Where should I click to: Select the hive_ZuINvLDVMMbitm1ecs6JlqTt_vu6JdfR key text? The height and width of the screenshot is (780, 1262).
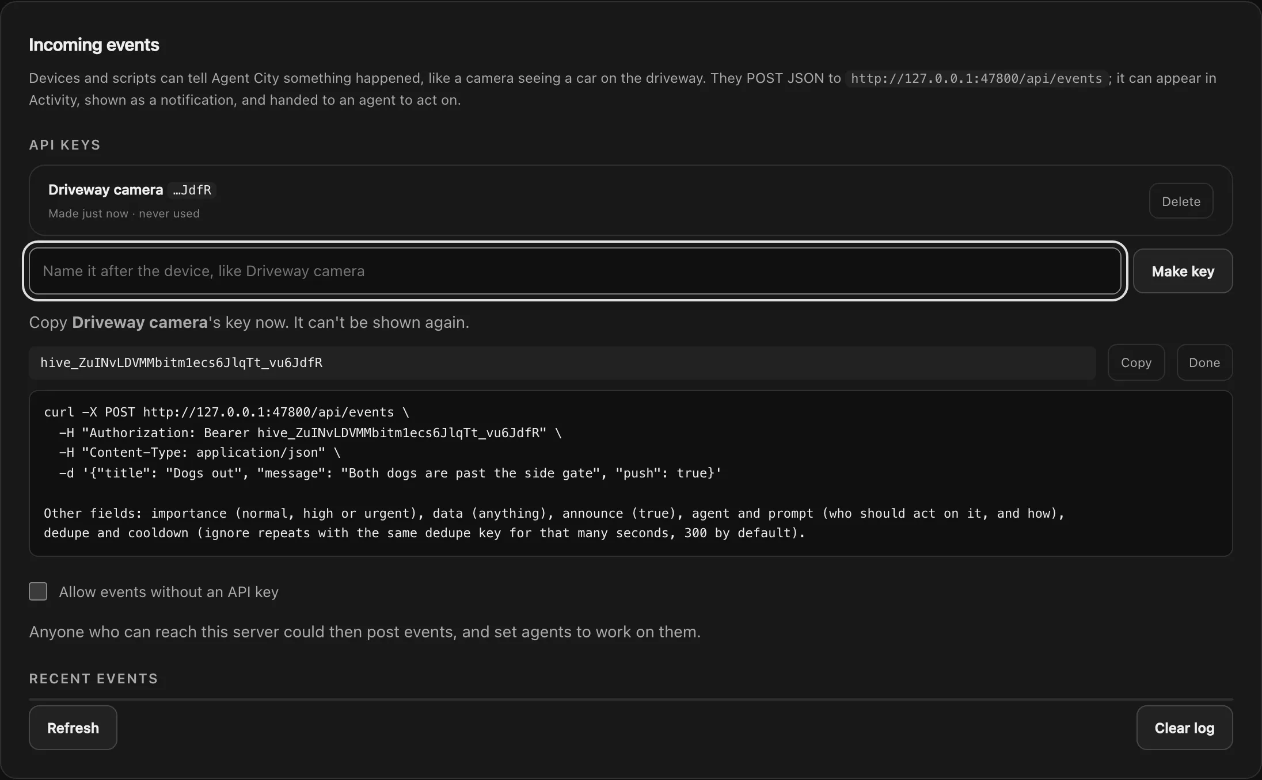[x=181, y=362]
